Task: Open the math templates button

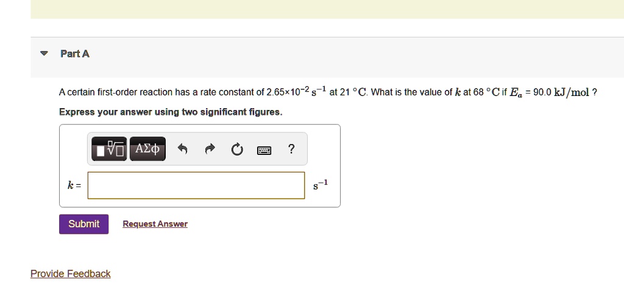Action: (110, 149)
